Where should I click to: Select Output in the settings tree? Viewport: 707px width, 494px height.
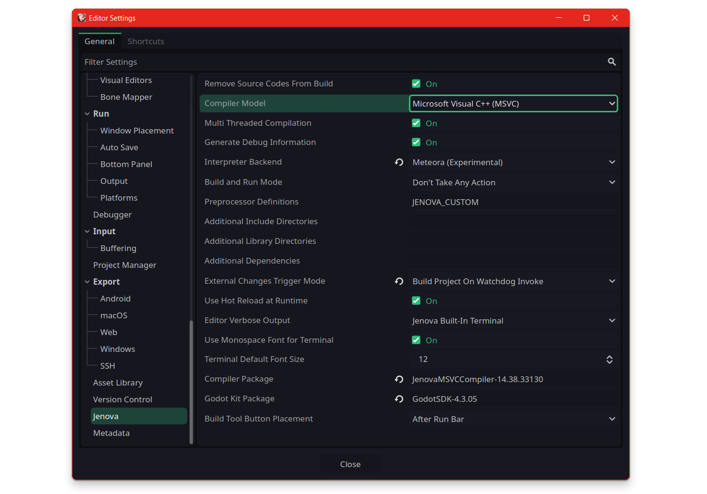pos(114,181)
